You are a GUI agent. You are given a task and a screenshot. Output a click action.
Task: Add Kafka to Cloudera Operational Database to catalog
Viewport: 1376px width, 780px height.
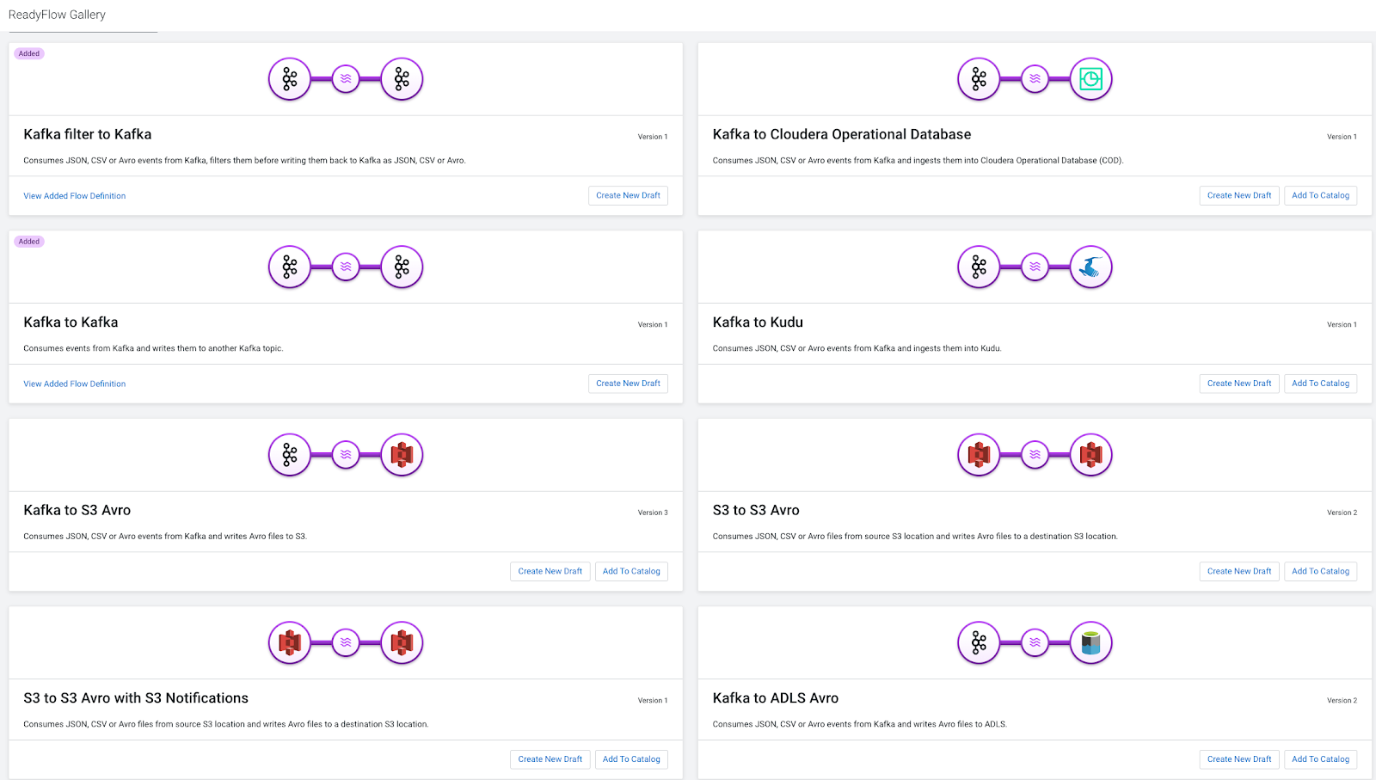click(1320, 195)
